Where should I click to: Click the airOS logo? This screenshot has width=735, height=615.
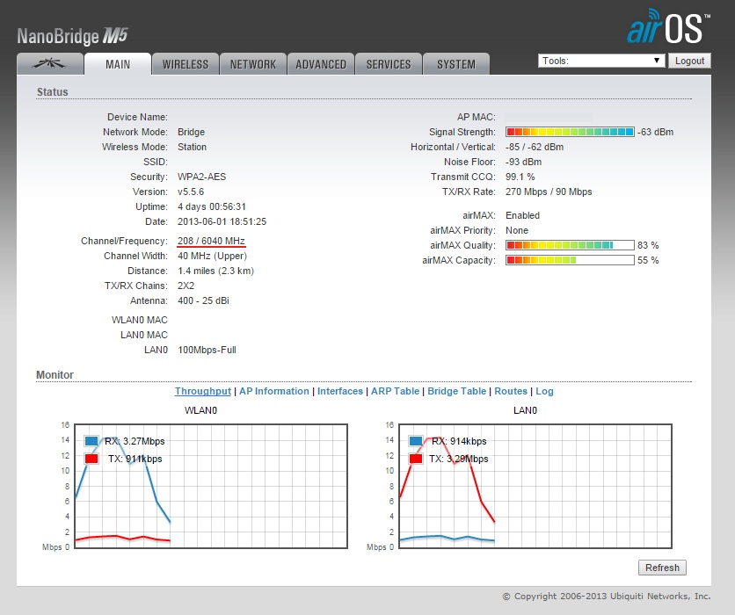(668, 26)
